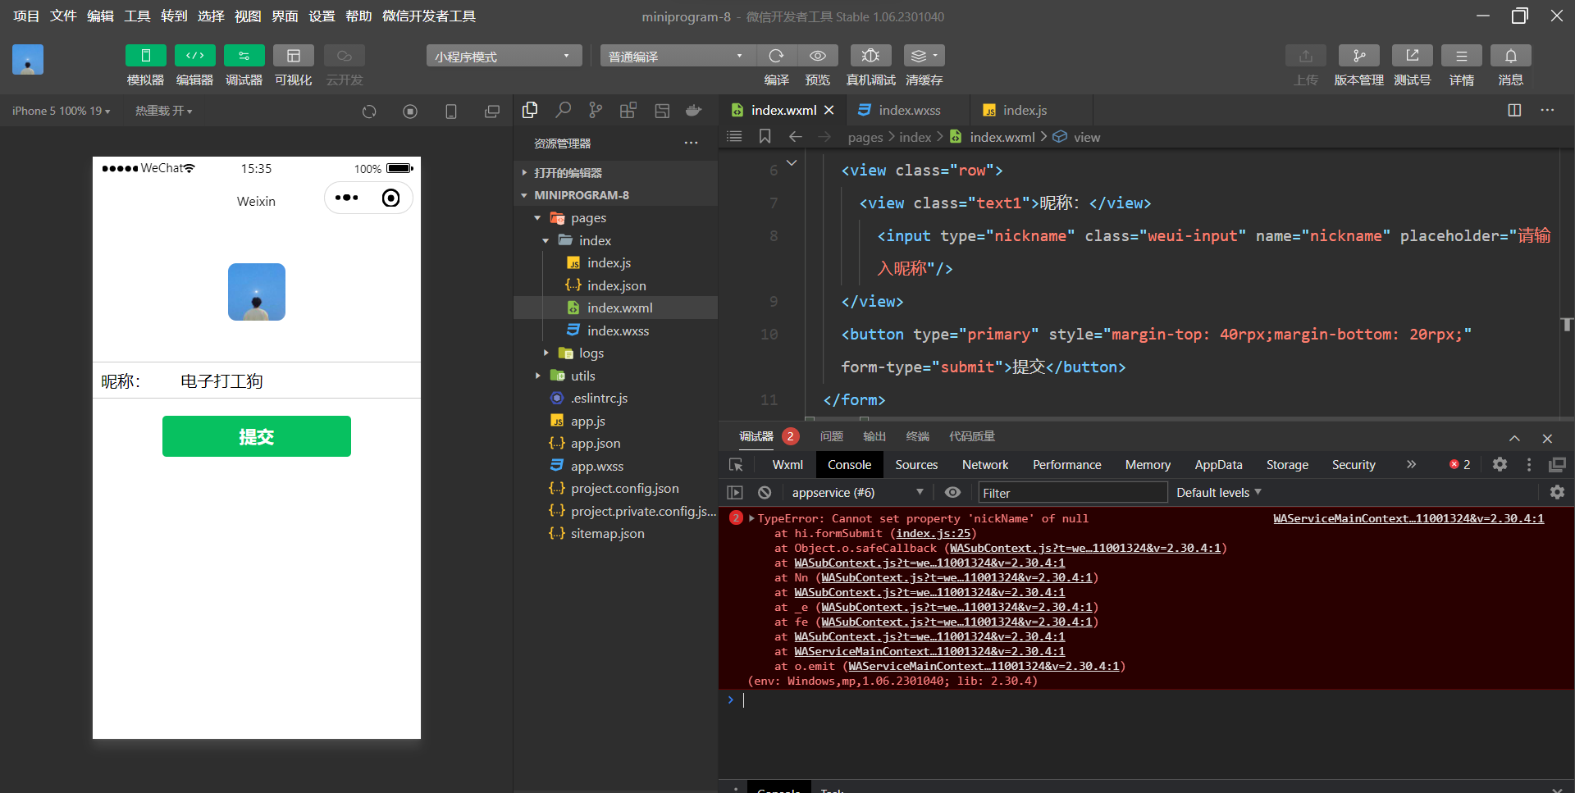The image size is (1575, 793).
Task: Click the simulator phone device icon
Action: pyautogui.click(x=451, y=112)
